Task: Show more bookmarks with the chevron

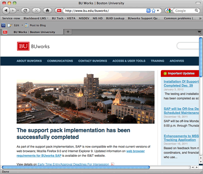Action: (200, 19)
